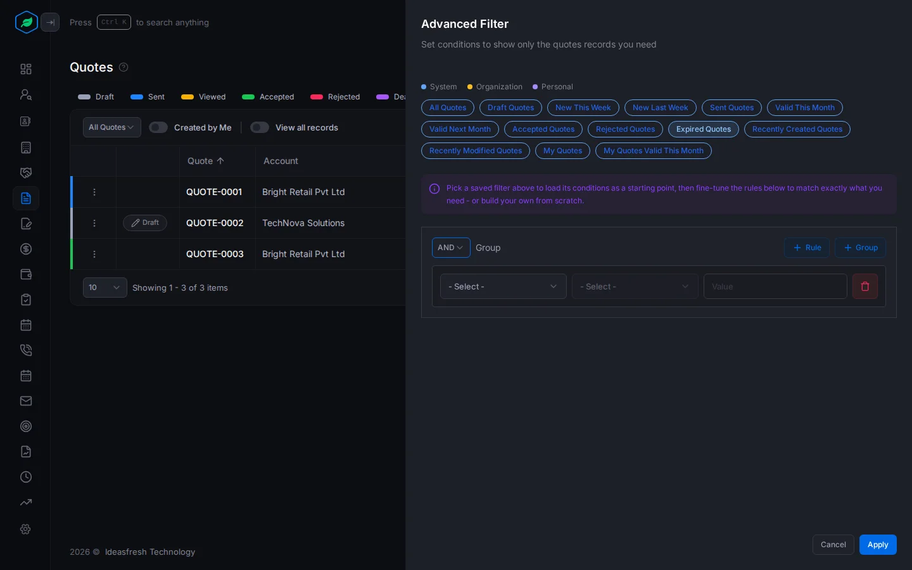Open the dashboard grid icon in sidebar
The height and width of the screenshot is (570, 912).
(26, 69)
